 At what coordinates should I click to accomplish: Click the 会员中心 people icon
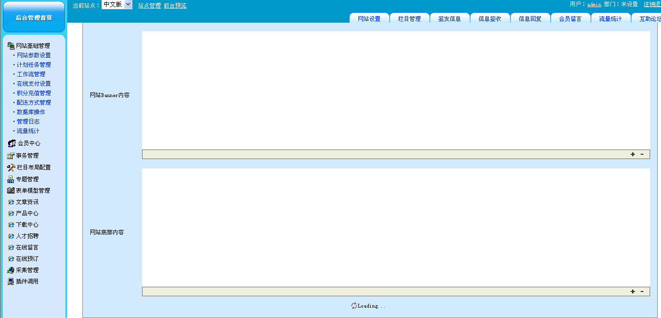point(12,143)
